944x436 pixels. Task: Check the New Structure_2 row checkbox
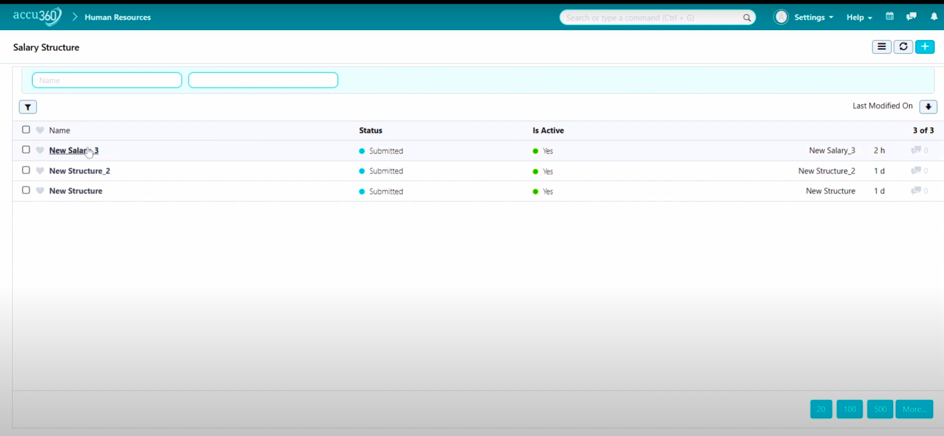coord(26,170)
